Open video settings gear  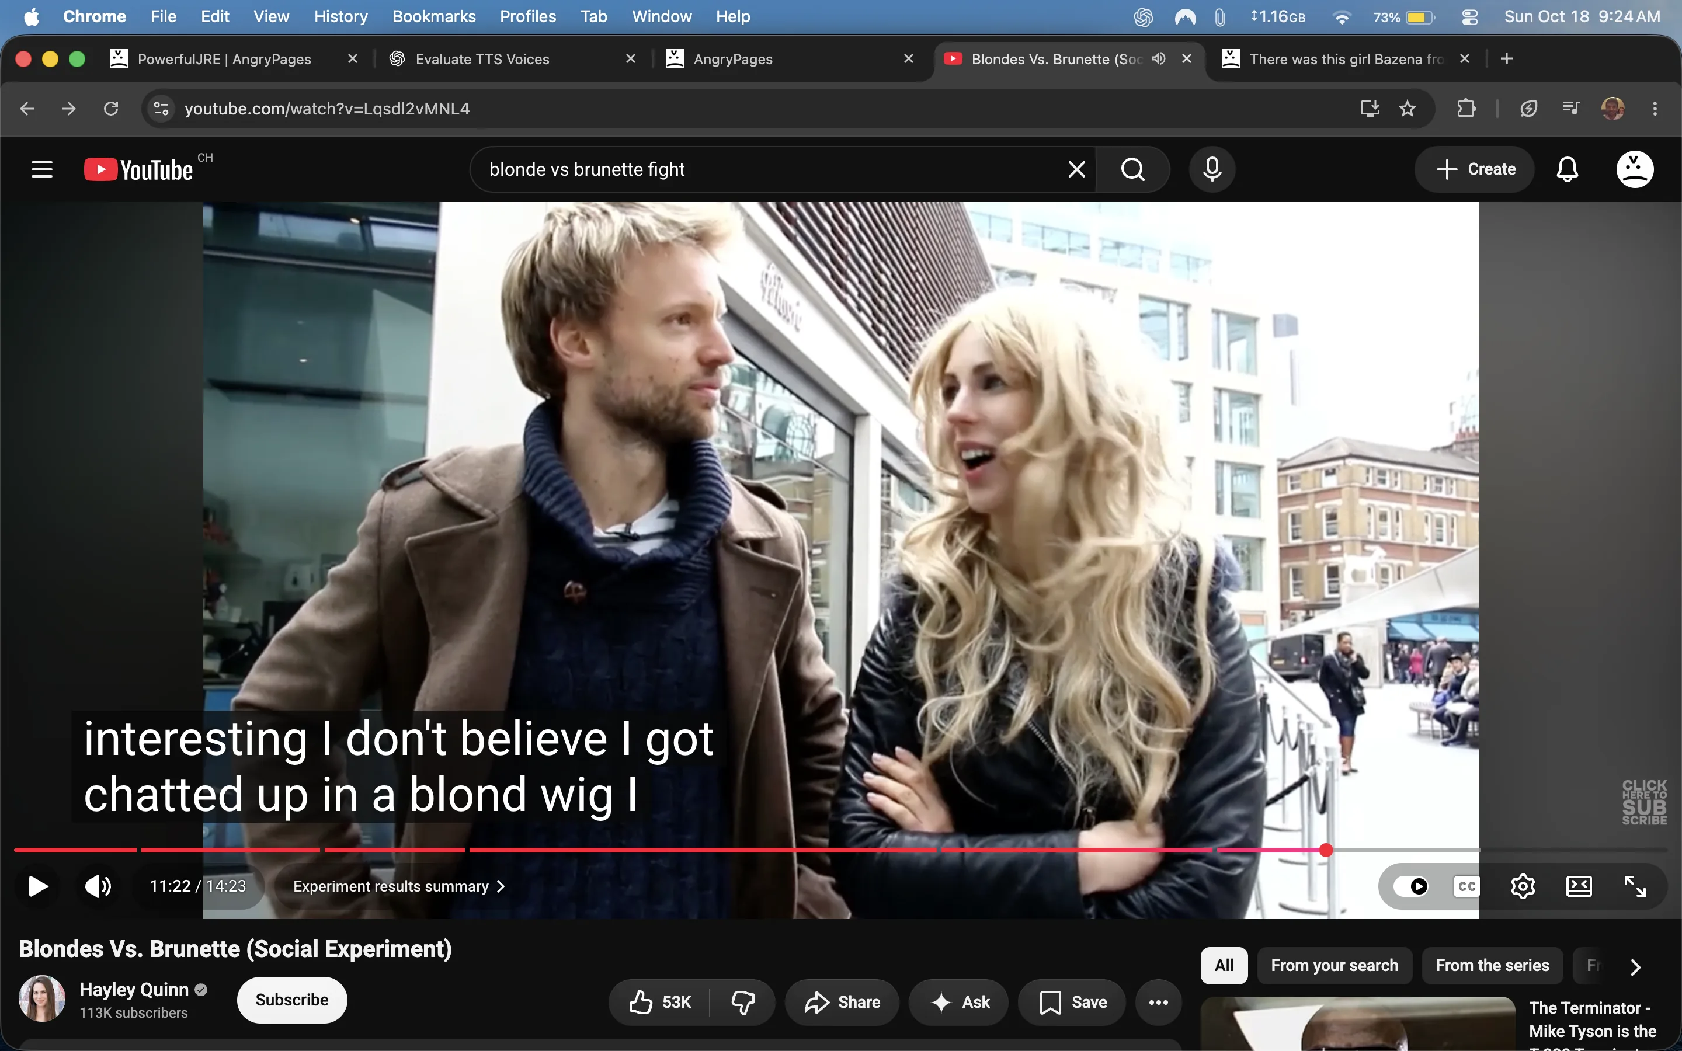(1522, 886)
